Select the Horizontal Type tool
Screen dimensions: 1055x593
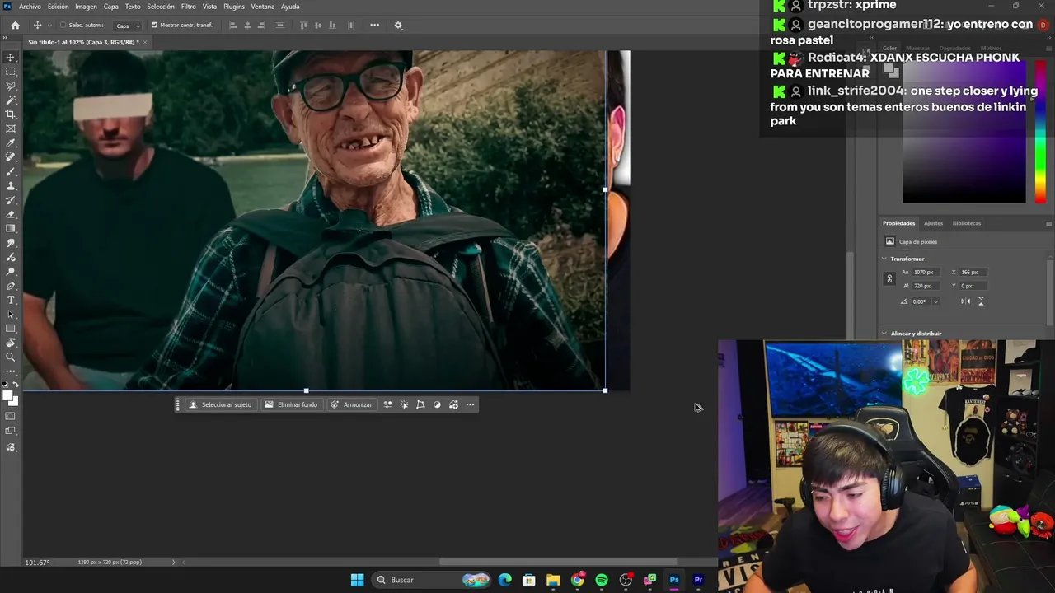pyautogui.click(x=11, y=300)
